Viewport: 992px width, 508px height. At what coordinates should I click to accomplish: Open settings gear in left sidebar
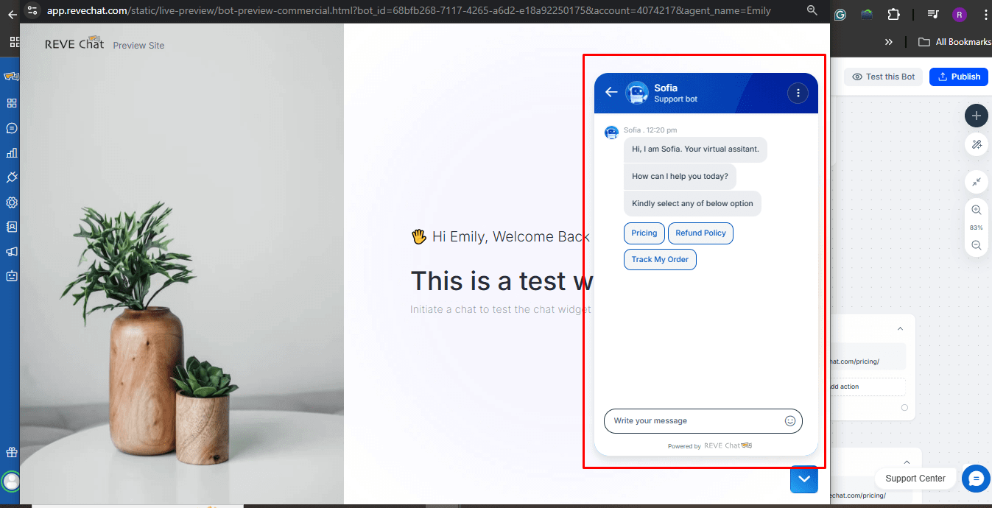coord(11,202)
